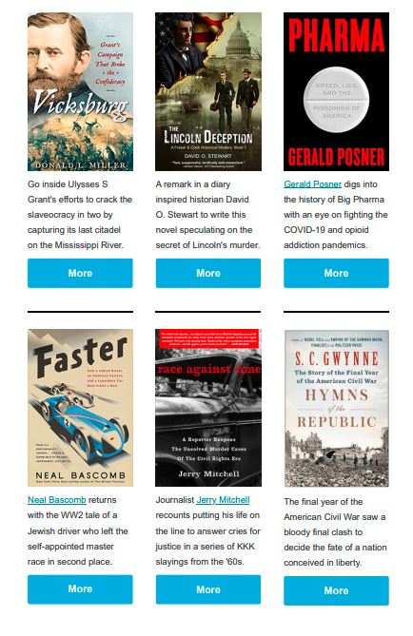Open the Race Against Time book cover
413x636 pixels.
pos(207,408)
